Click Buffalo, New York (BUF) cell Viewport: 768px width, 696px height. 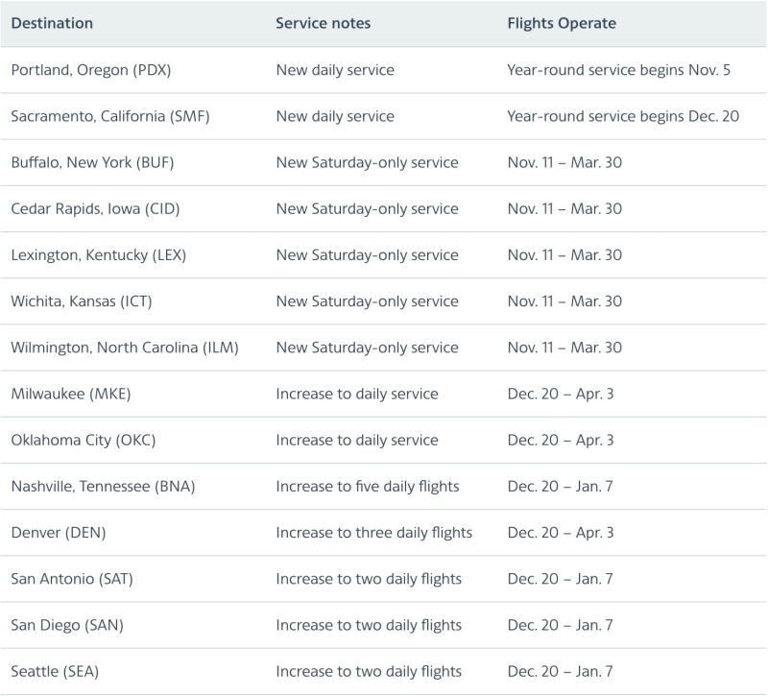(92, 162)
